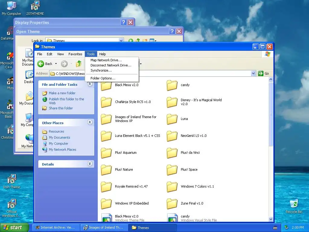Select Zune Final v1.0 folder icon

pos(172,204)
